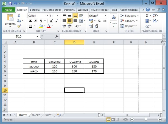Increase decimal places icon
This screenshot has height=124, width=168.
pos(91,26)
